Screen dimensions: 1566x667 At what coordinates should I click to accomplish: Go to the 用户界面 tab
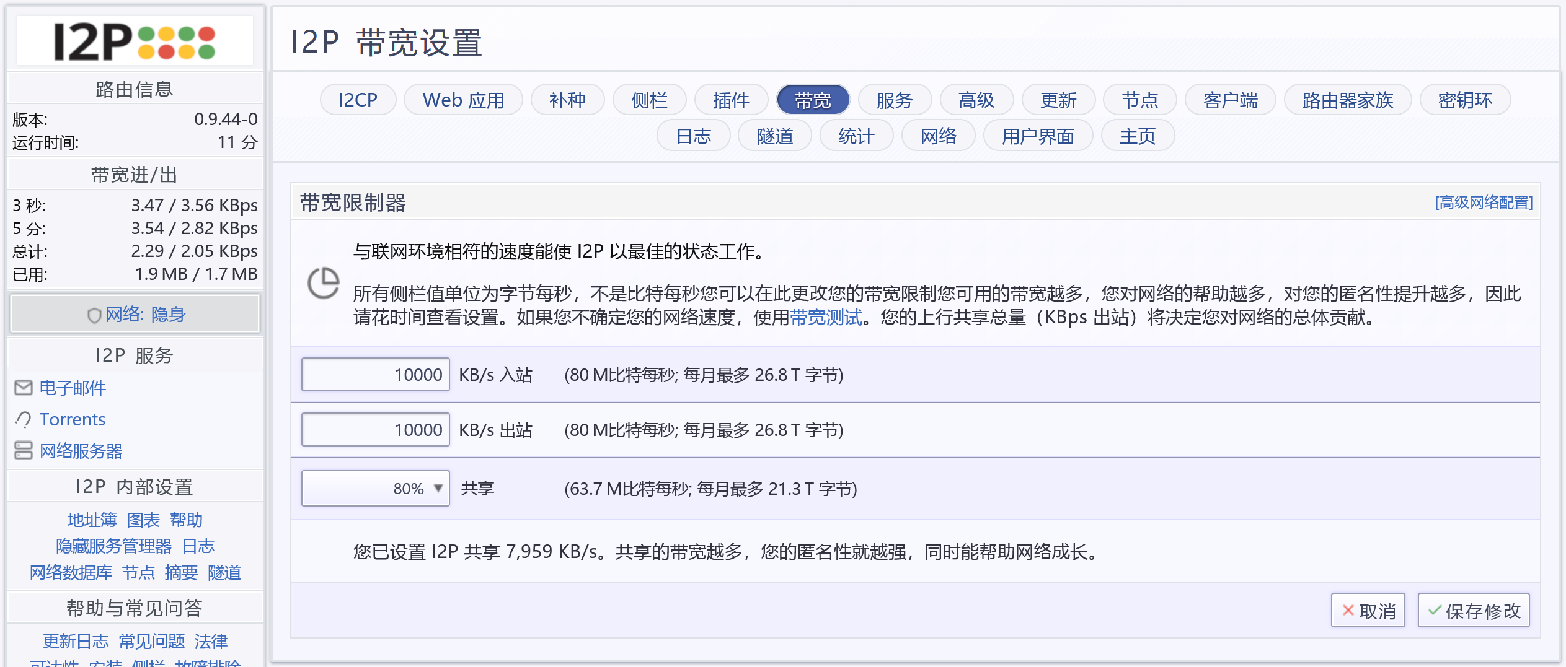click(x=1037, y=136)
